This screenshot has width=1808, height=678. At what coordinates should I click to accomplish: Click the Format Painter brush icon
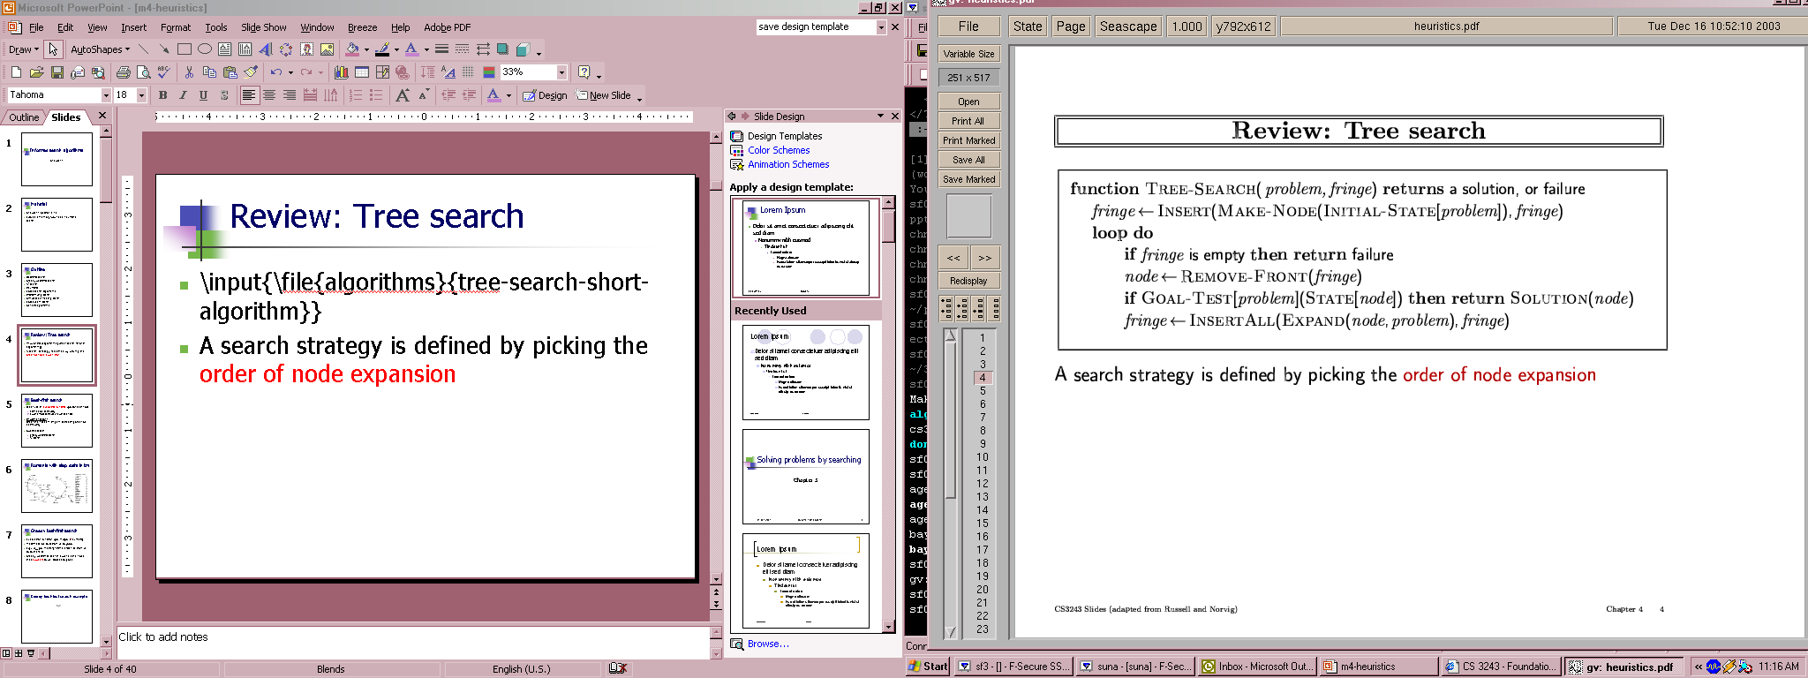tap(251, 72)
